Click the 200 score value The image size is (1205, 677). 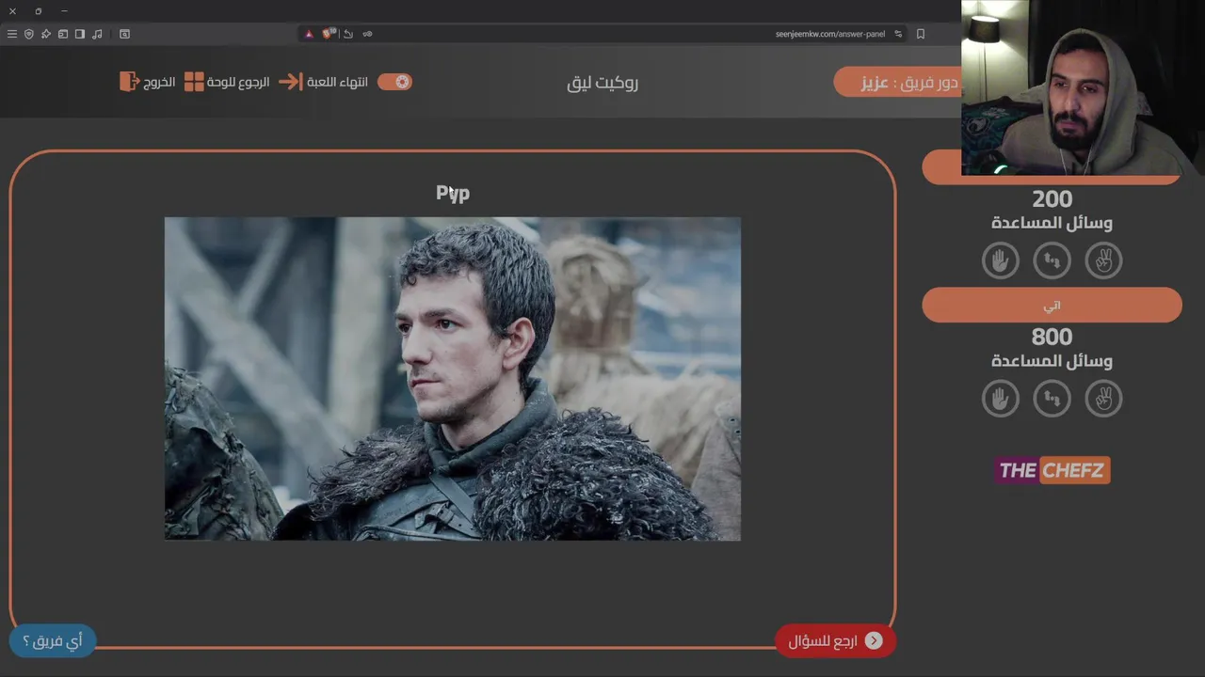click(x=1052, y=199)
